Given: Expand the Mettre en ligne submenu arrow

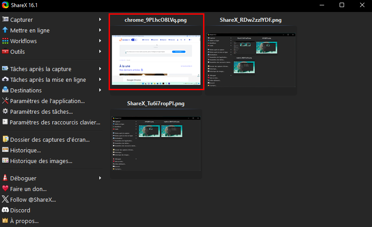Looking at the screenshot, I should [100, 30].
